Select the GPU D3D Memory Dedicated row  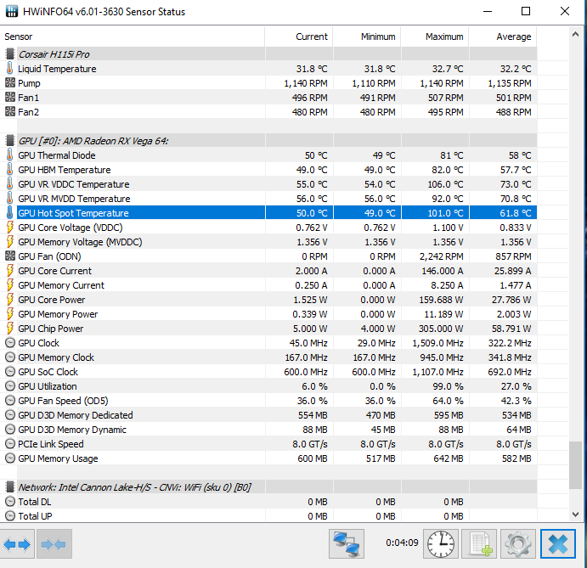pyautogui.click(x=268, y=414)
